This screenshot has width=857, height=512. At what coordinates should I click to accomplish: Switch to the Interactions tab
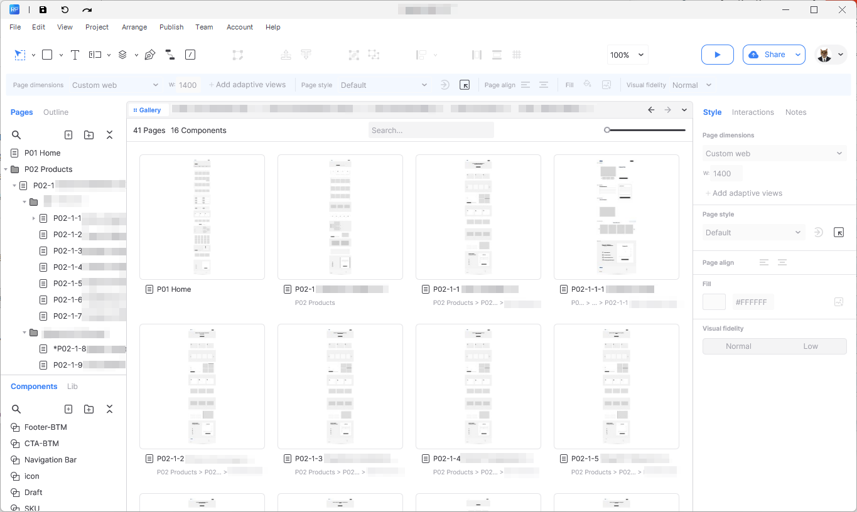pyautogui.click(x=753, y=112)
